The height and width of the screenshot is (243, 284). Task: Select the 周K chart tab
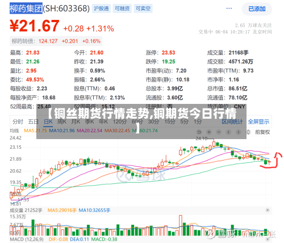pos(62,122)
